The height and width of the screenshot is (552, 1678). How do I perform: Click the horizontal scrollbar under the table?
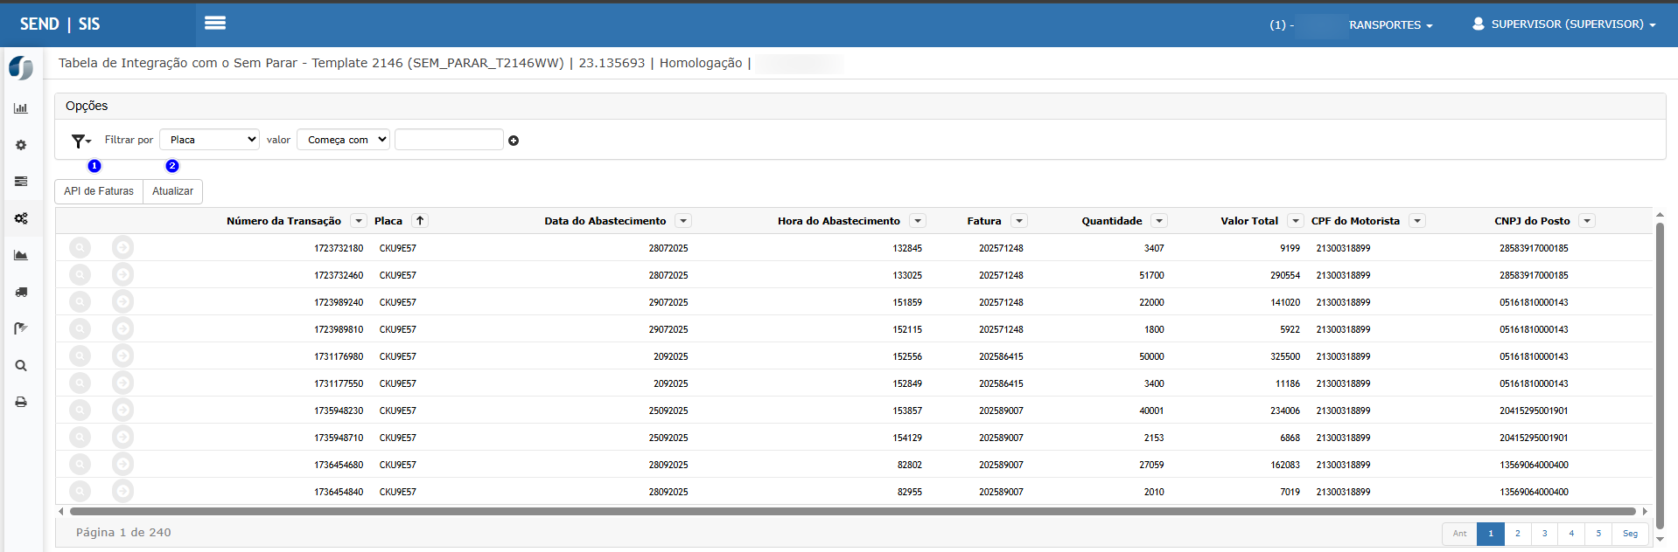click(852, 512)
